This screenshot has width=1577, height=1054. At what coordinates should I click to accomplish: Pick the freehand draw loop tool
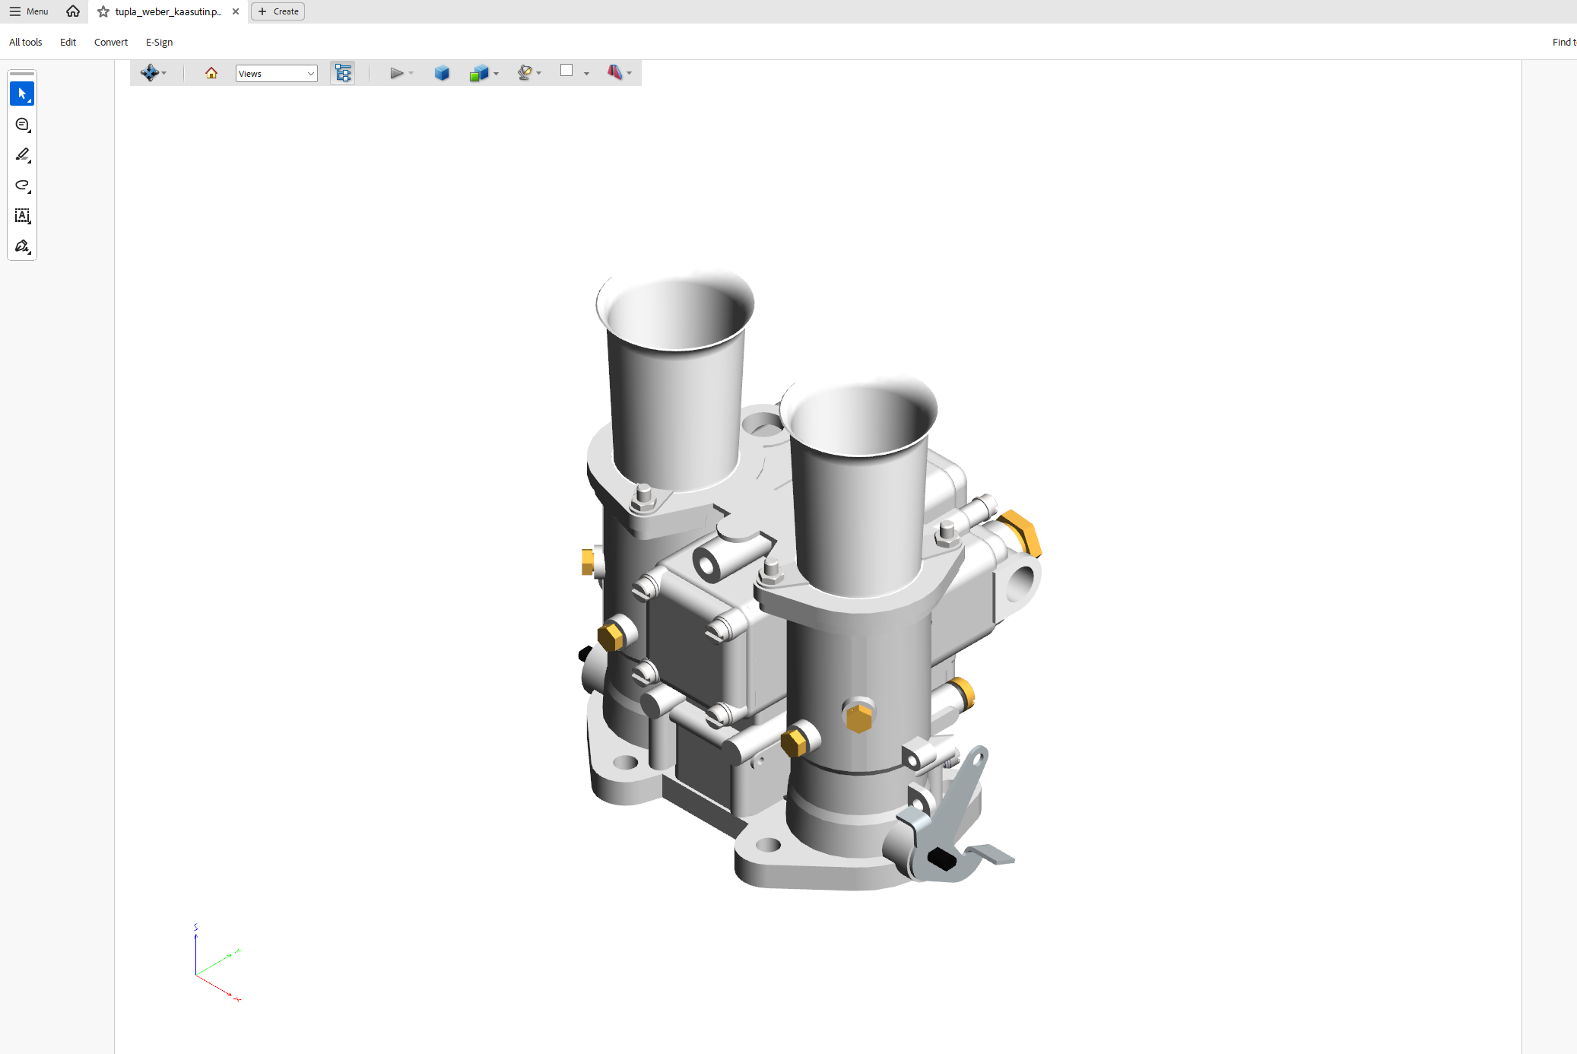22,185
